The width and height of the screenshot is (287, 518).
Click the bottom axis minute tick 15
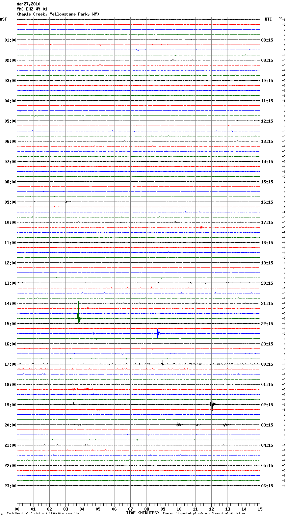point(260,509)
